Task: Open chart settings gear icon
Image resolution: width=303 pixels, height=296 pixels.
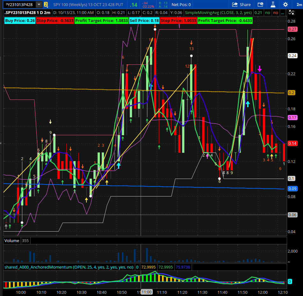Action: (285, 4)
